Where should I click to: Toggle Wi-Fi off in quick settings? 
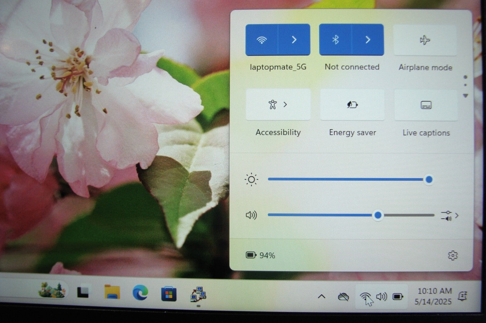(262, 40)
